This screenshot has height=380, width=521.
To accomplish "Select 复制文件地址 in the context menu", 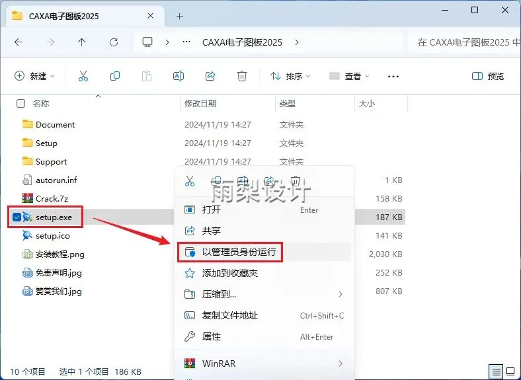I will pyautogui.click(x=264, y=315).
